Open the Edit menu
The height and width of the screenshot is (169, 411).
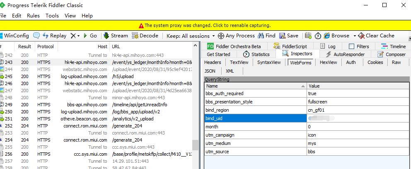pyautogui.click(x=17, y=16)
